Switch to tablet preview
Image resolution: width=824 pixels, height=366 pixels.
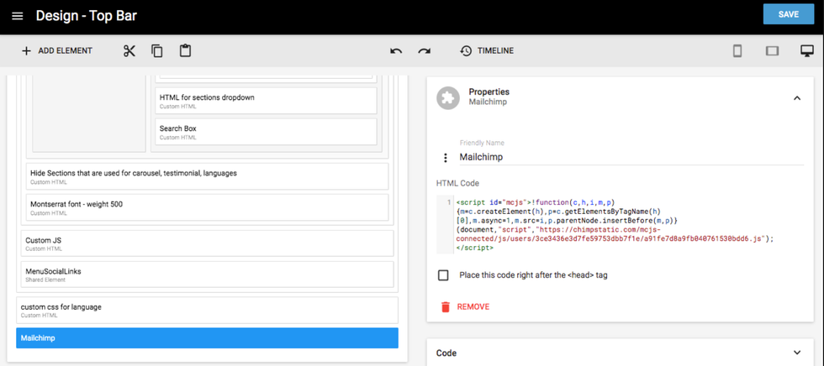pyautogui.click(x=772, y=51)
